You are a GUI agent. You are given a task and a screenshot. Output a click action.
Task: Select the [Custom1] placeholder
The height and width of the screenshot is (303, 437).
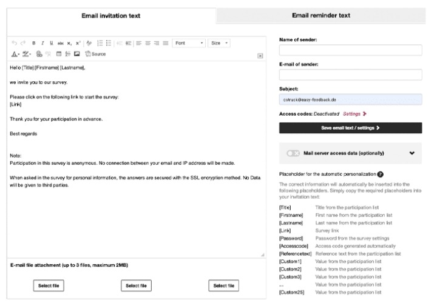click(290, 262)
